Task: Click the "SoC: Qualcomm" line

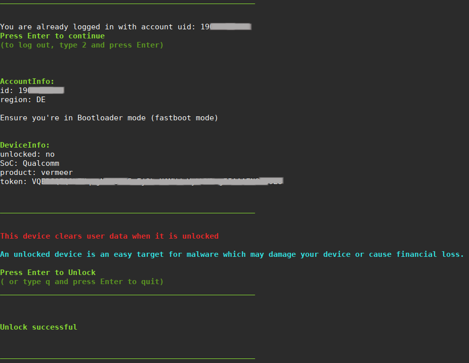Action: coord(30,163)
